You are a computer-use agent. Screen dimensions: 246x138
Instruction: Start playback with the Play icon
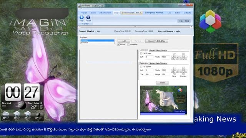[x=81, y=17]
